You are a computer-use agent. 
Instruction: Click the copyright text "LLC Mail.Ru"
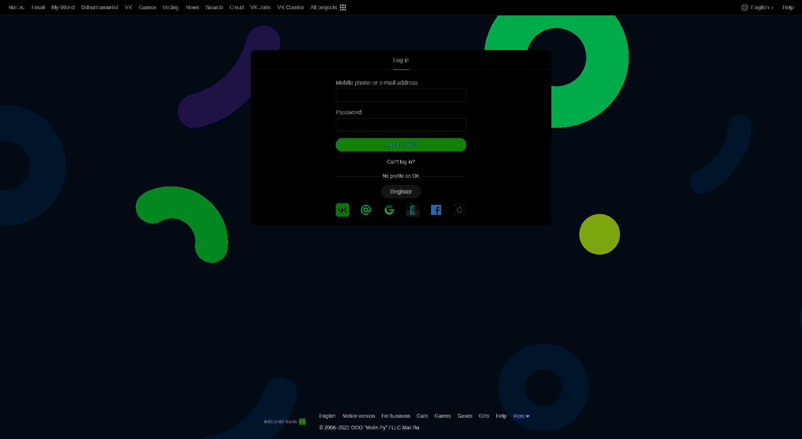[405, 428]
